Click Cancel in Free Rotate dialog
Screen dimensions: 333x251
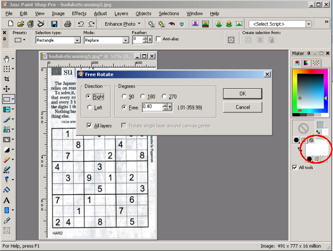(242, 107)
